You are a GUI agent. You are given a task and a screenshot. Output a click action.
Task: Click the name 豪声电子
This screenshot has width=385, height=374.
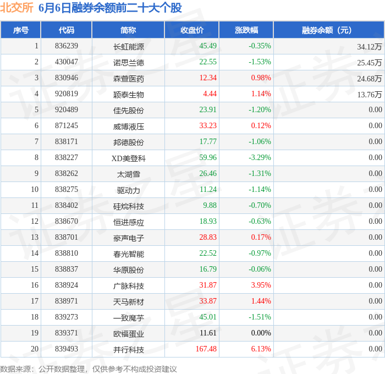point(128,238)
